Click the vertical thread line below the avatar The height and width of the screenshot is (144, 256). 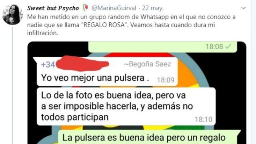12,86
